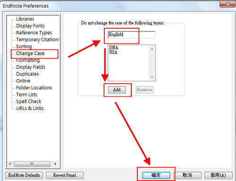This screenshot has width=236, height=181.
Task: Click the tree panel right scroll arrow
Action: click(x=55, y=164)
